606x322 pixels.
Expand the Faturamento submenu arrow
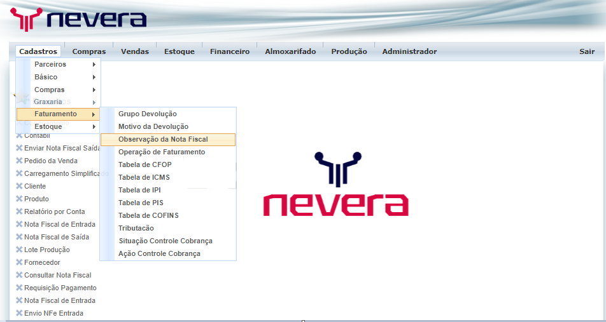pyautogui.click(x=94, y=114)
